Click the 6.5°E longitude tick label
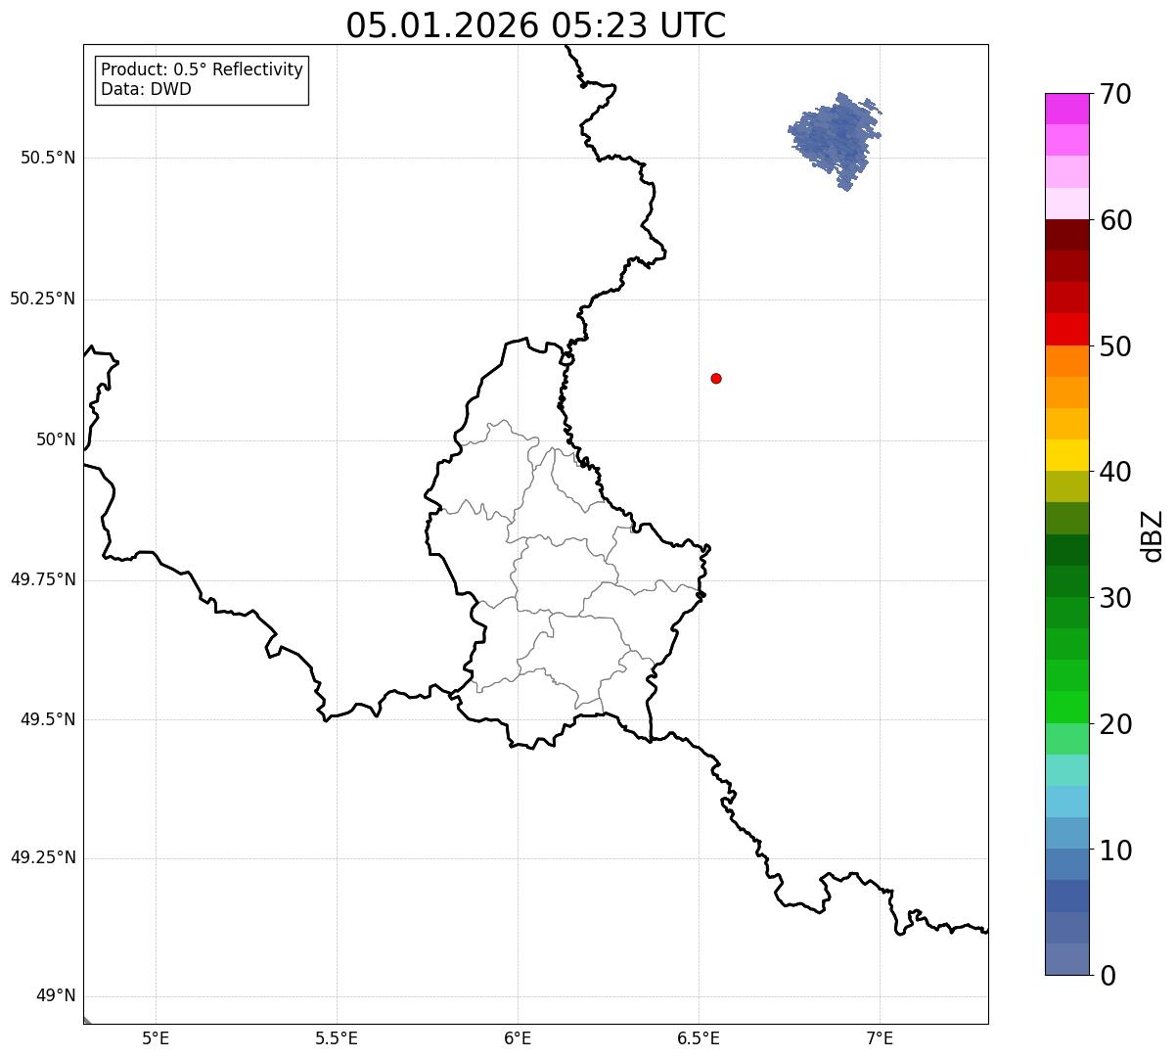The width and height of the screenshot is (1176, 1058). coord(699,1037)
